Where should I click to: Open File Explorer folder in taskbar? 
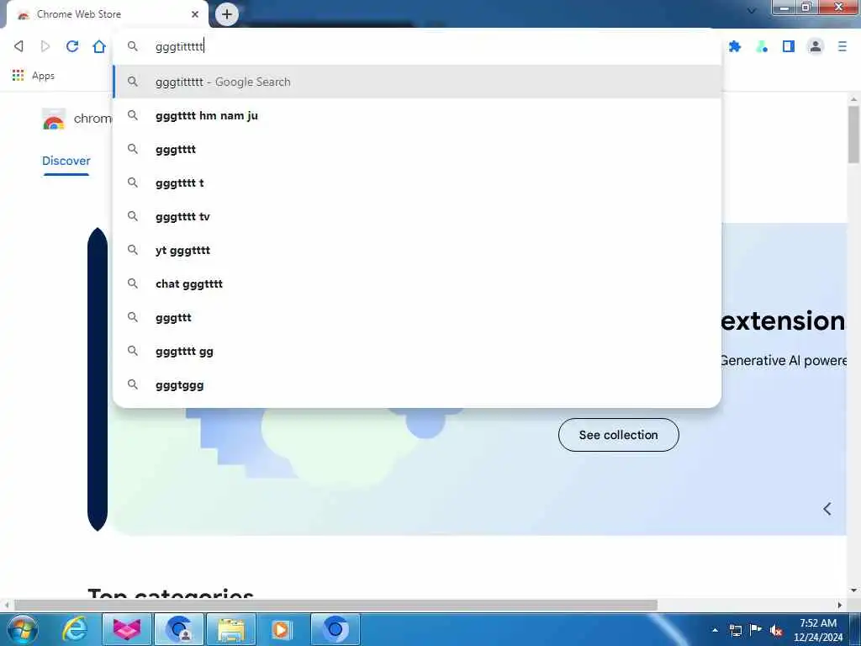[x=231, y=629]
